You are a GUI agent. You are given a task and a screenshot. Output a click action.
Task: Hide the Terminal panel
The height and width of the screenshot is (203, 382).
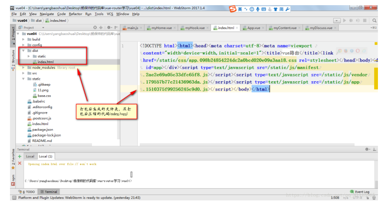tap(375, 149)
